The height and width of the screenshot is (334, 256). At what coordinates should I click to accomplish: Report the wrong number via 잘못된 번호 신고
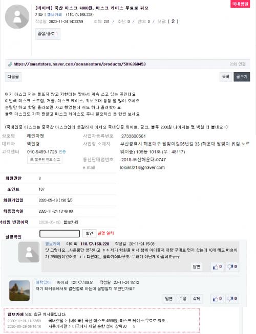coord(45,160)
